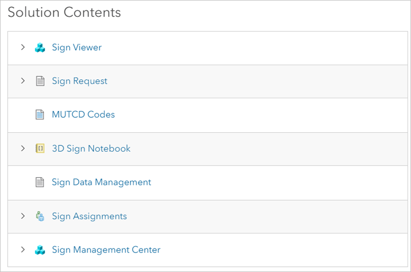Click the Sign Management Center cubes icon
The image size is (411, 272).
40,250
